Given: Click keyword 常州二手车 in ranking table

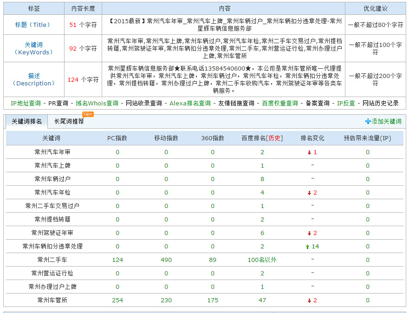Looking at the screenshot, I should 52,260.
